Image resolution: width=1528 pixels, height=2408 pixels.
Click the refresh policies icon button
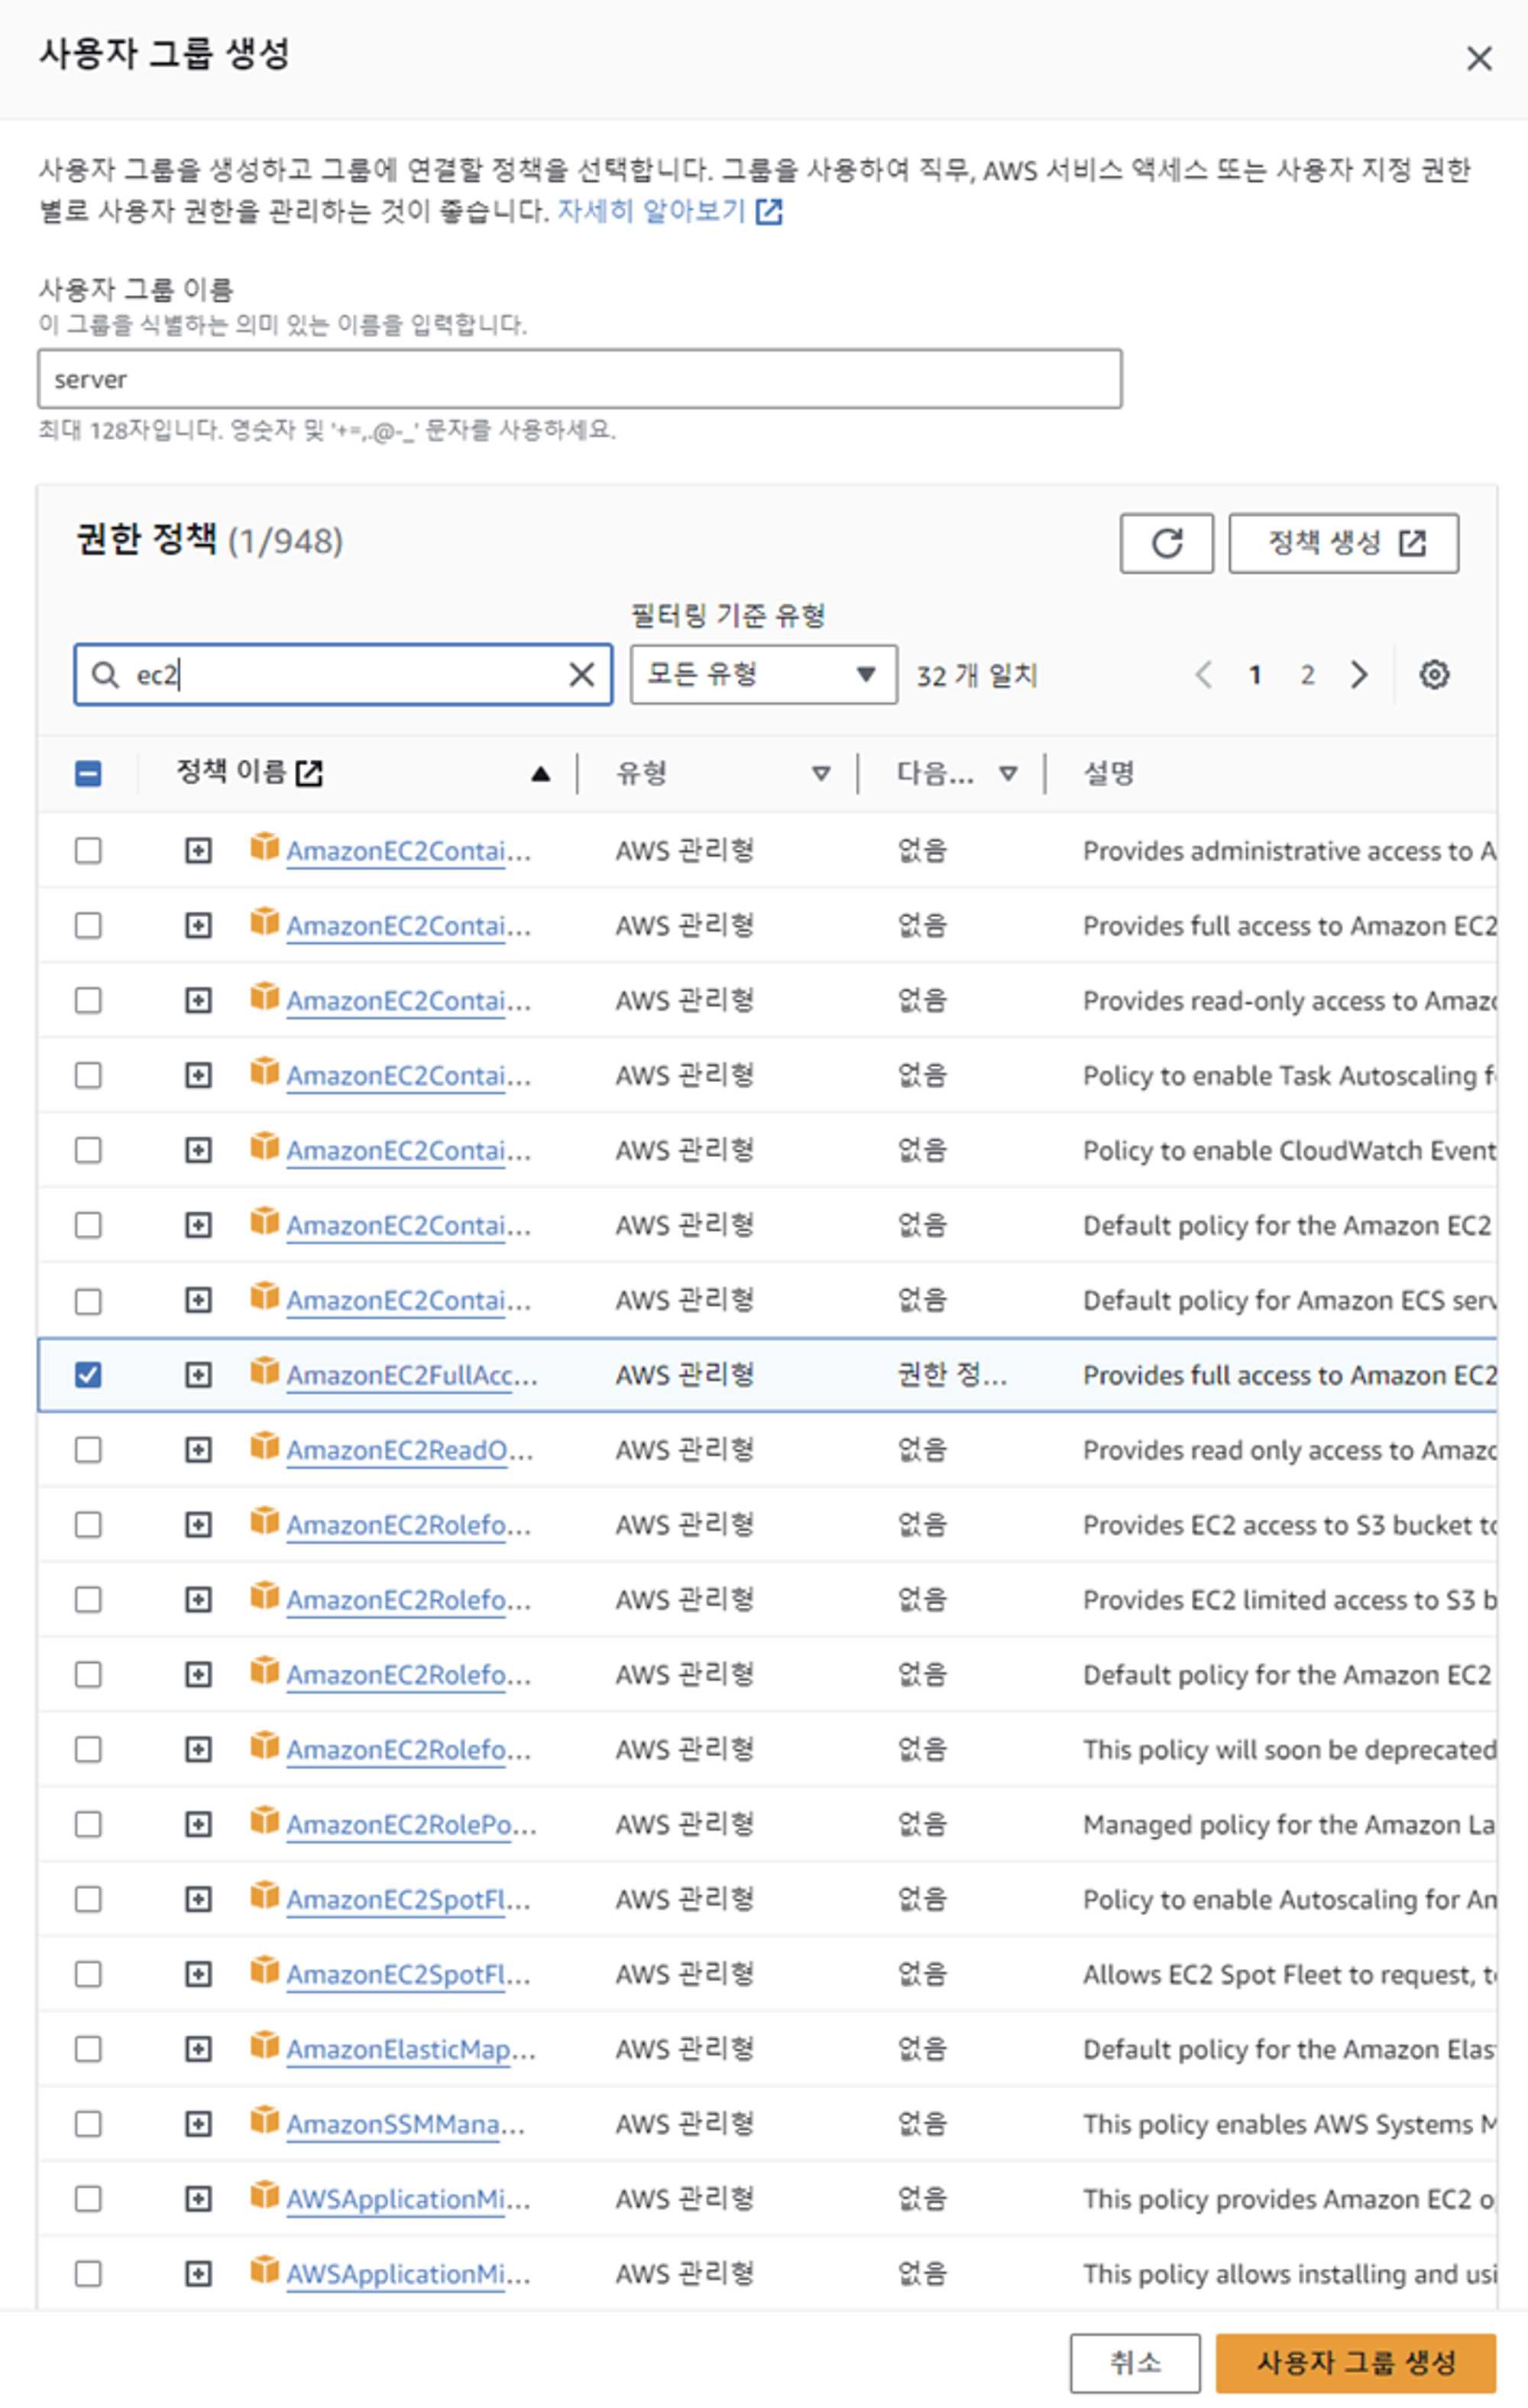[1166, 543]
